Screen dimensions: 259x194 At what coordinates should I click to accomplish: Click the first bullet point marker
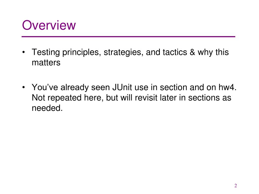point(24,52)
